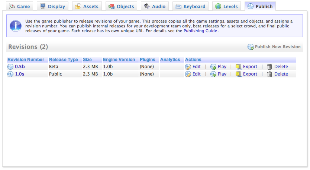Screen dimensions: 310x170
Task: Click the trash icon for revision 0.5b
Action: (x=270, y=67)
